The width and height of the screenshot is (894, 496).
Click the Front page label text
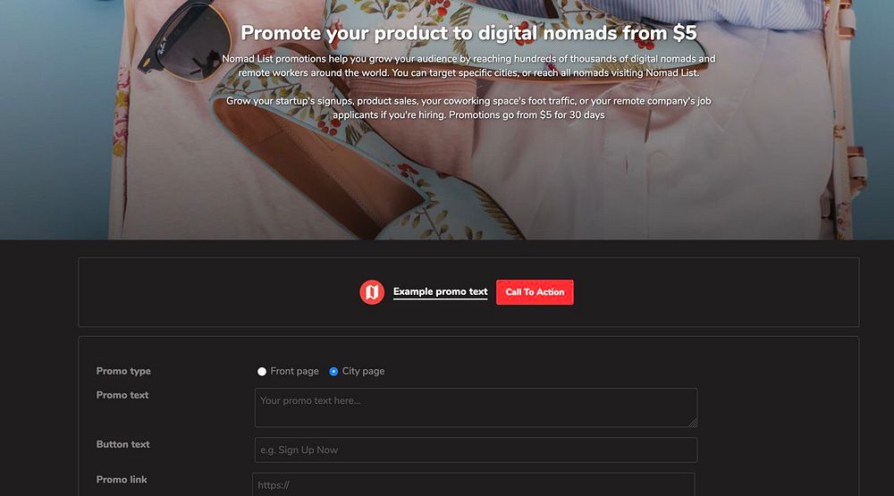pyautogui.click(x=294, y=371)
